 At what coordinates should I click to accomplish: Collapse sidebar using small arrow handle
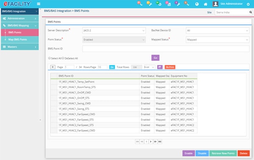40,120
